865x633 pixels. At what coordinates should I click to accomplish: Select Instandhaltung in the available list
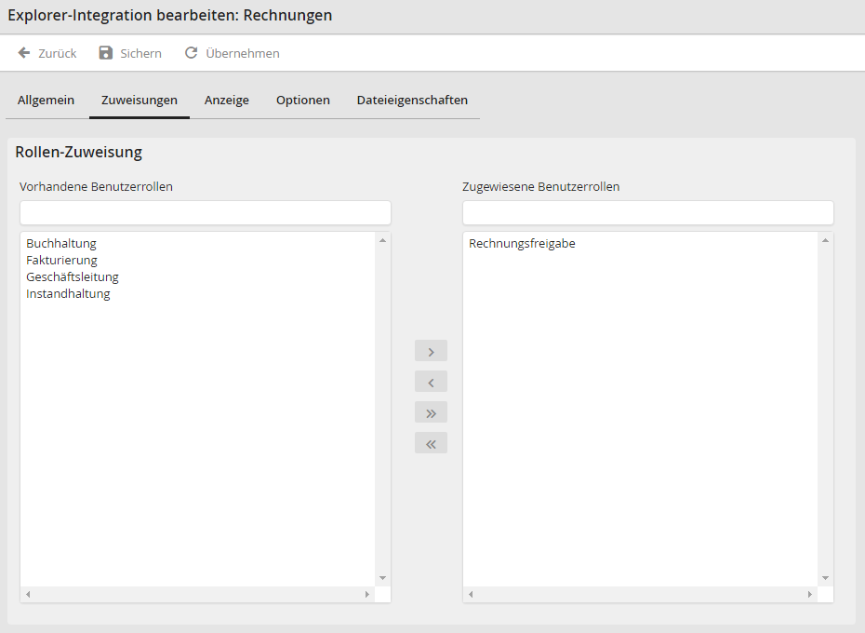point(68,294)
